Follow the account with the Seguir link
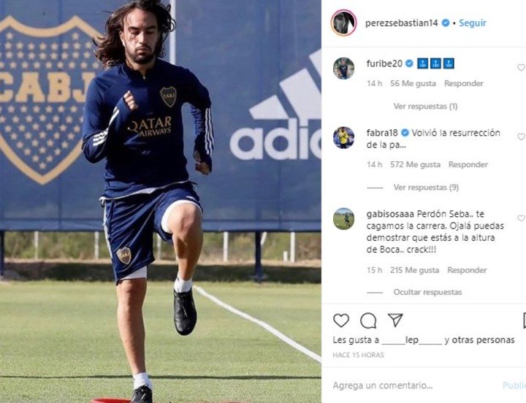This screenshot has width=526, height=403. point(473,23)
